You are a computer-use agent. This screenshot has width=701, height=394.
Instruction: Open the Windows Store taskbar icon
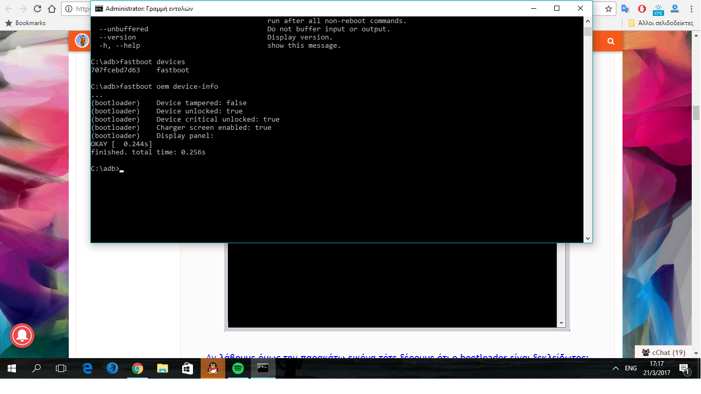coord(188,368)
